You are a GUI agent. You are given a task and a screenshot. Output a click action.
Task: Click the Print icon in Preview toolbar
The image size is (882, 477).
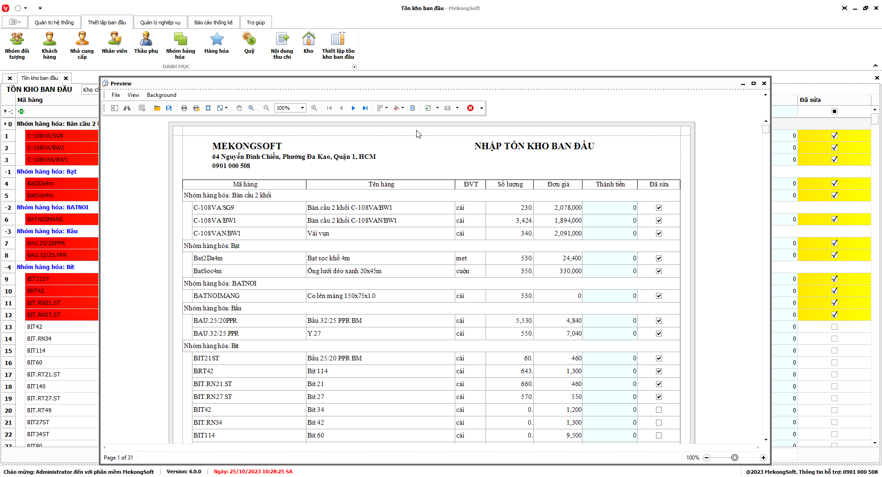[184, 108]
